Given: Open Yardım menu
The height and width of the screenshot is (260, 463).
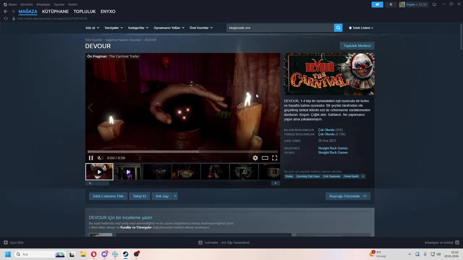Looking at the screenshot, I should pos(72,4).
